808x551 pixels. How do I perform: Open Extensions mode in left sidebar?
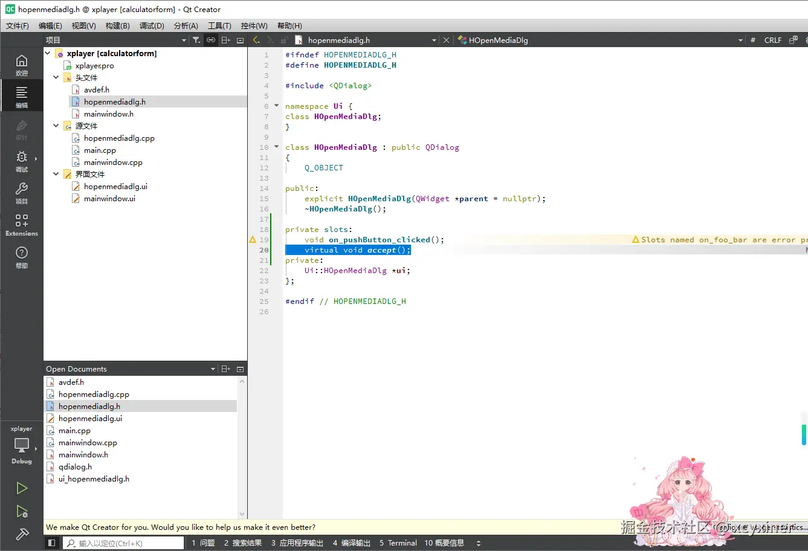pyautogui.click(x=22, y=225)
